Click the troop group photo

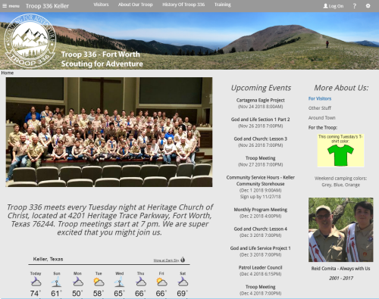pos(109,132)
